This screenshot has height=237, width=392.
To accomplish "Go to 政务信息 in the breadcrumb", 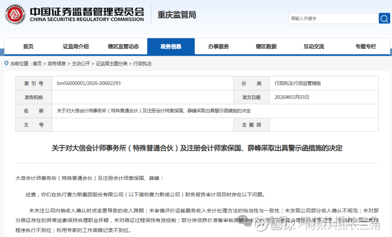I will 57,64.
